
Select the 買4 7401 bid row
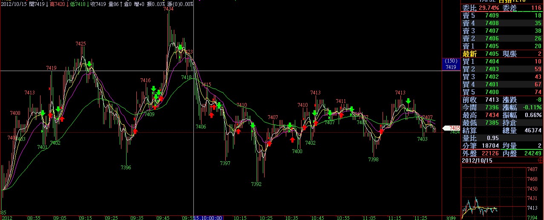[x=502, y=84]
